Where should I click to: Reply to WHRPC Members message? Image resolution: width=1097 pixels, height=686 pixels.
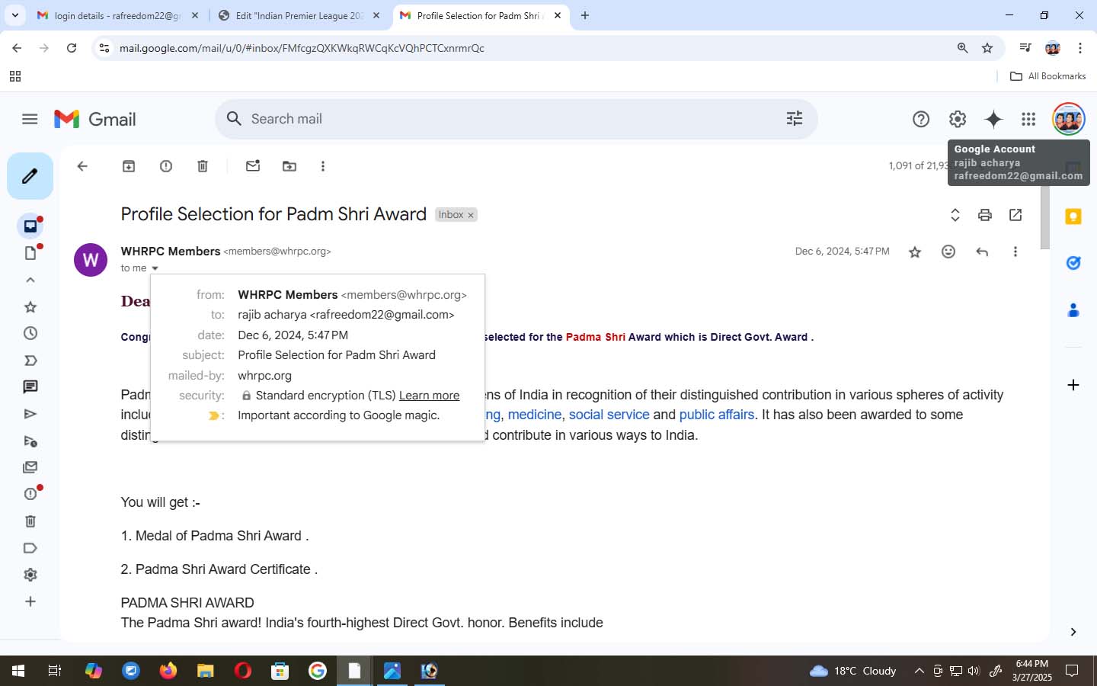tap(982, 252)
